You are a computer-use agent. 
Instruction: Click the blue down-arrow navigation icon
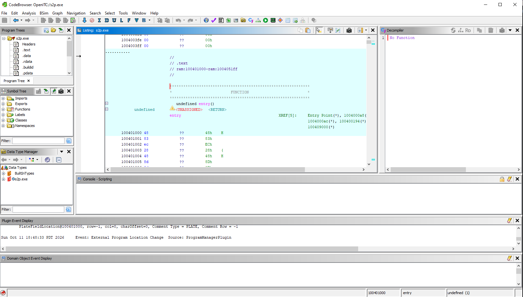click(85, 20)
